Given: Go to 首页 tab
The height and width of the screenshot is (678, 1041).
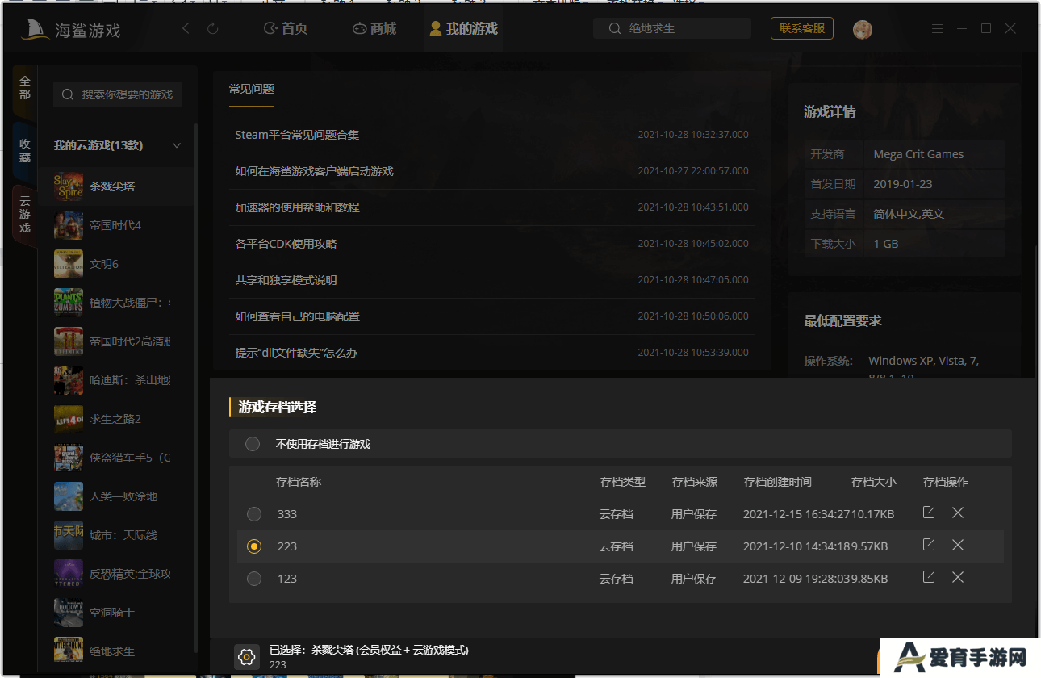Looking at the screenshot, I should coord(286,28).
